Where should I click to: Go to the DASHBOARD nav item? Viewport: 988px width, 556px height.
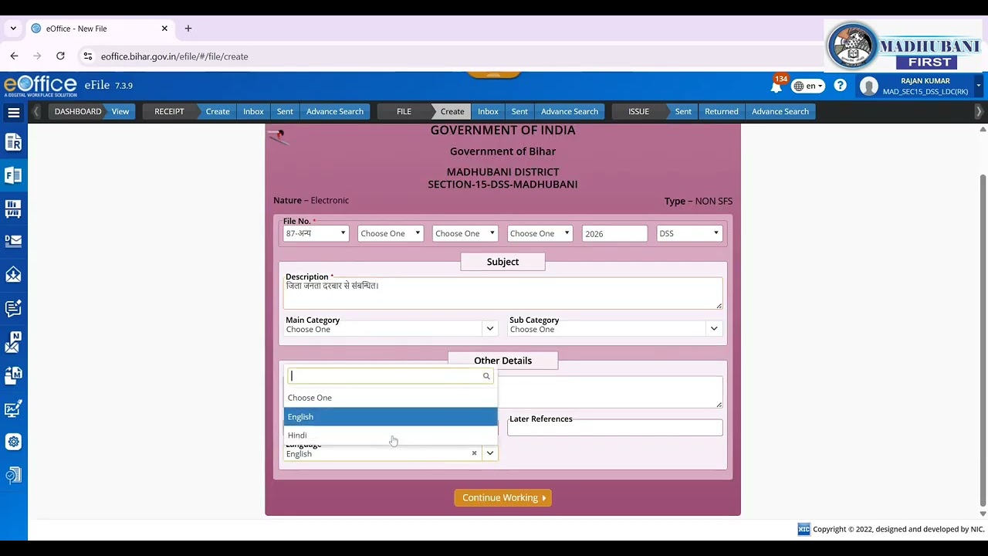[78, 111]
